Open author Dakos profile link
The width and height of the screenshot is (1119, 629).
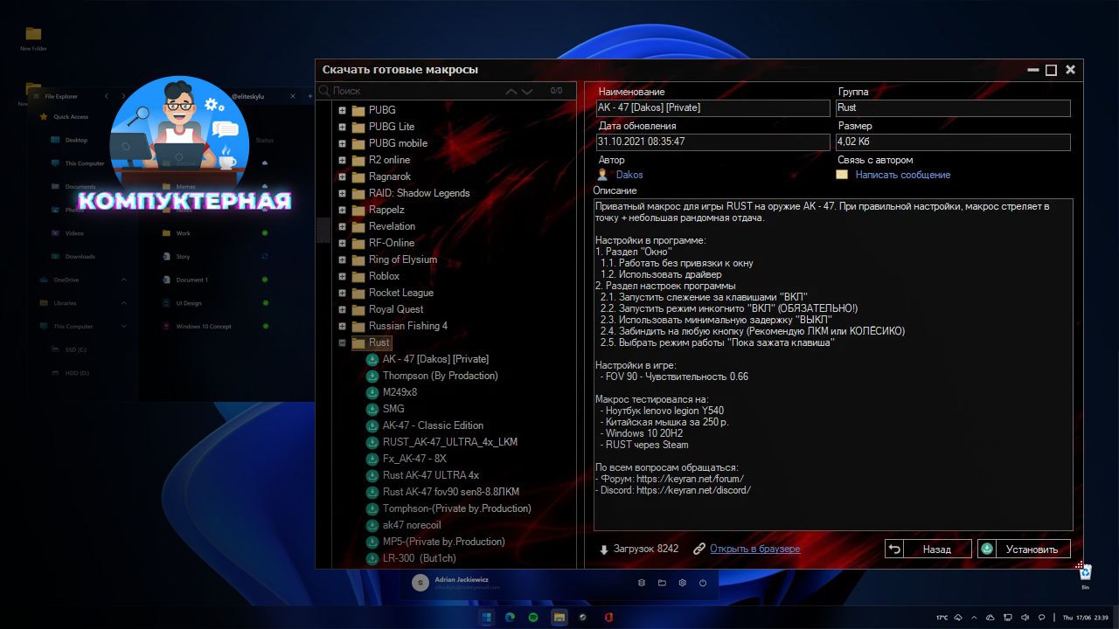(629, 175)
